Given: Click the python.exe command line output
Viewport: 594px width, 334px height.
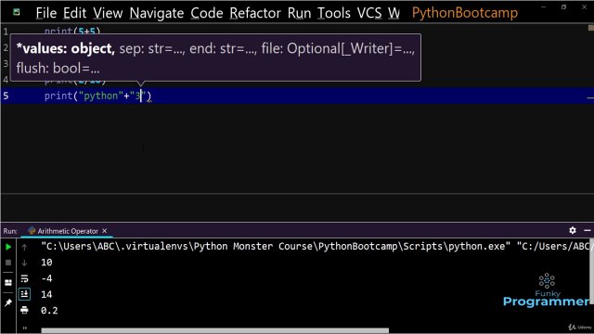Looking at the screenshot, I should (316, 247).
